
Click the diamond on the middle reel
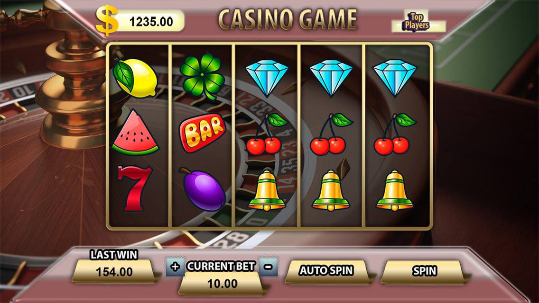267,78
